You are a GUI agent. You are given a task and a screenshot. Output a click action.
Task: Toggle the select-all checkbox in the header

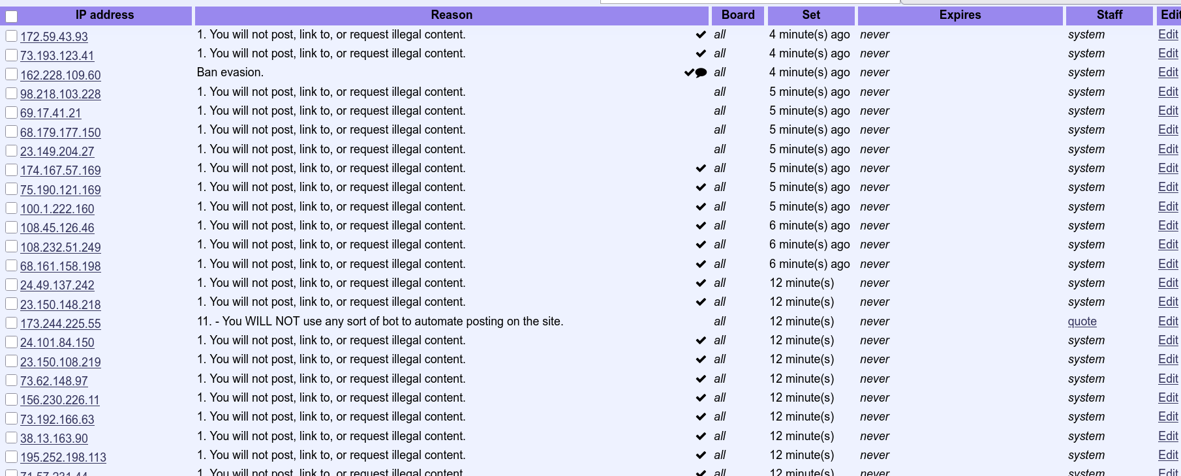12,16
